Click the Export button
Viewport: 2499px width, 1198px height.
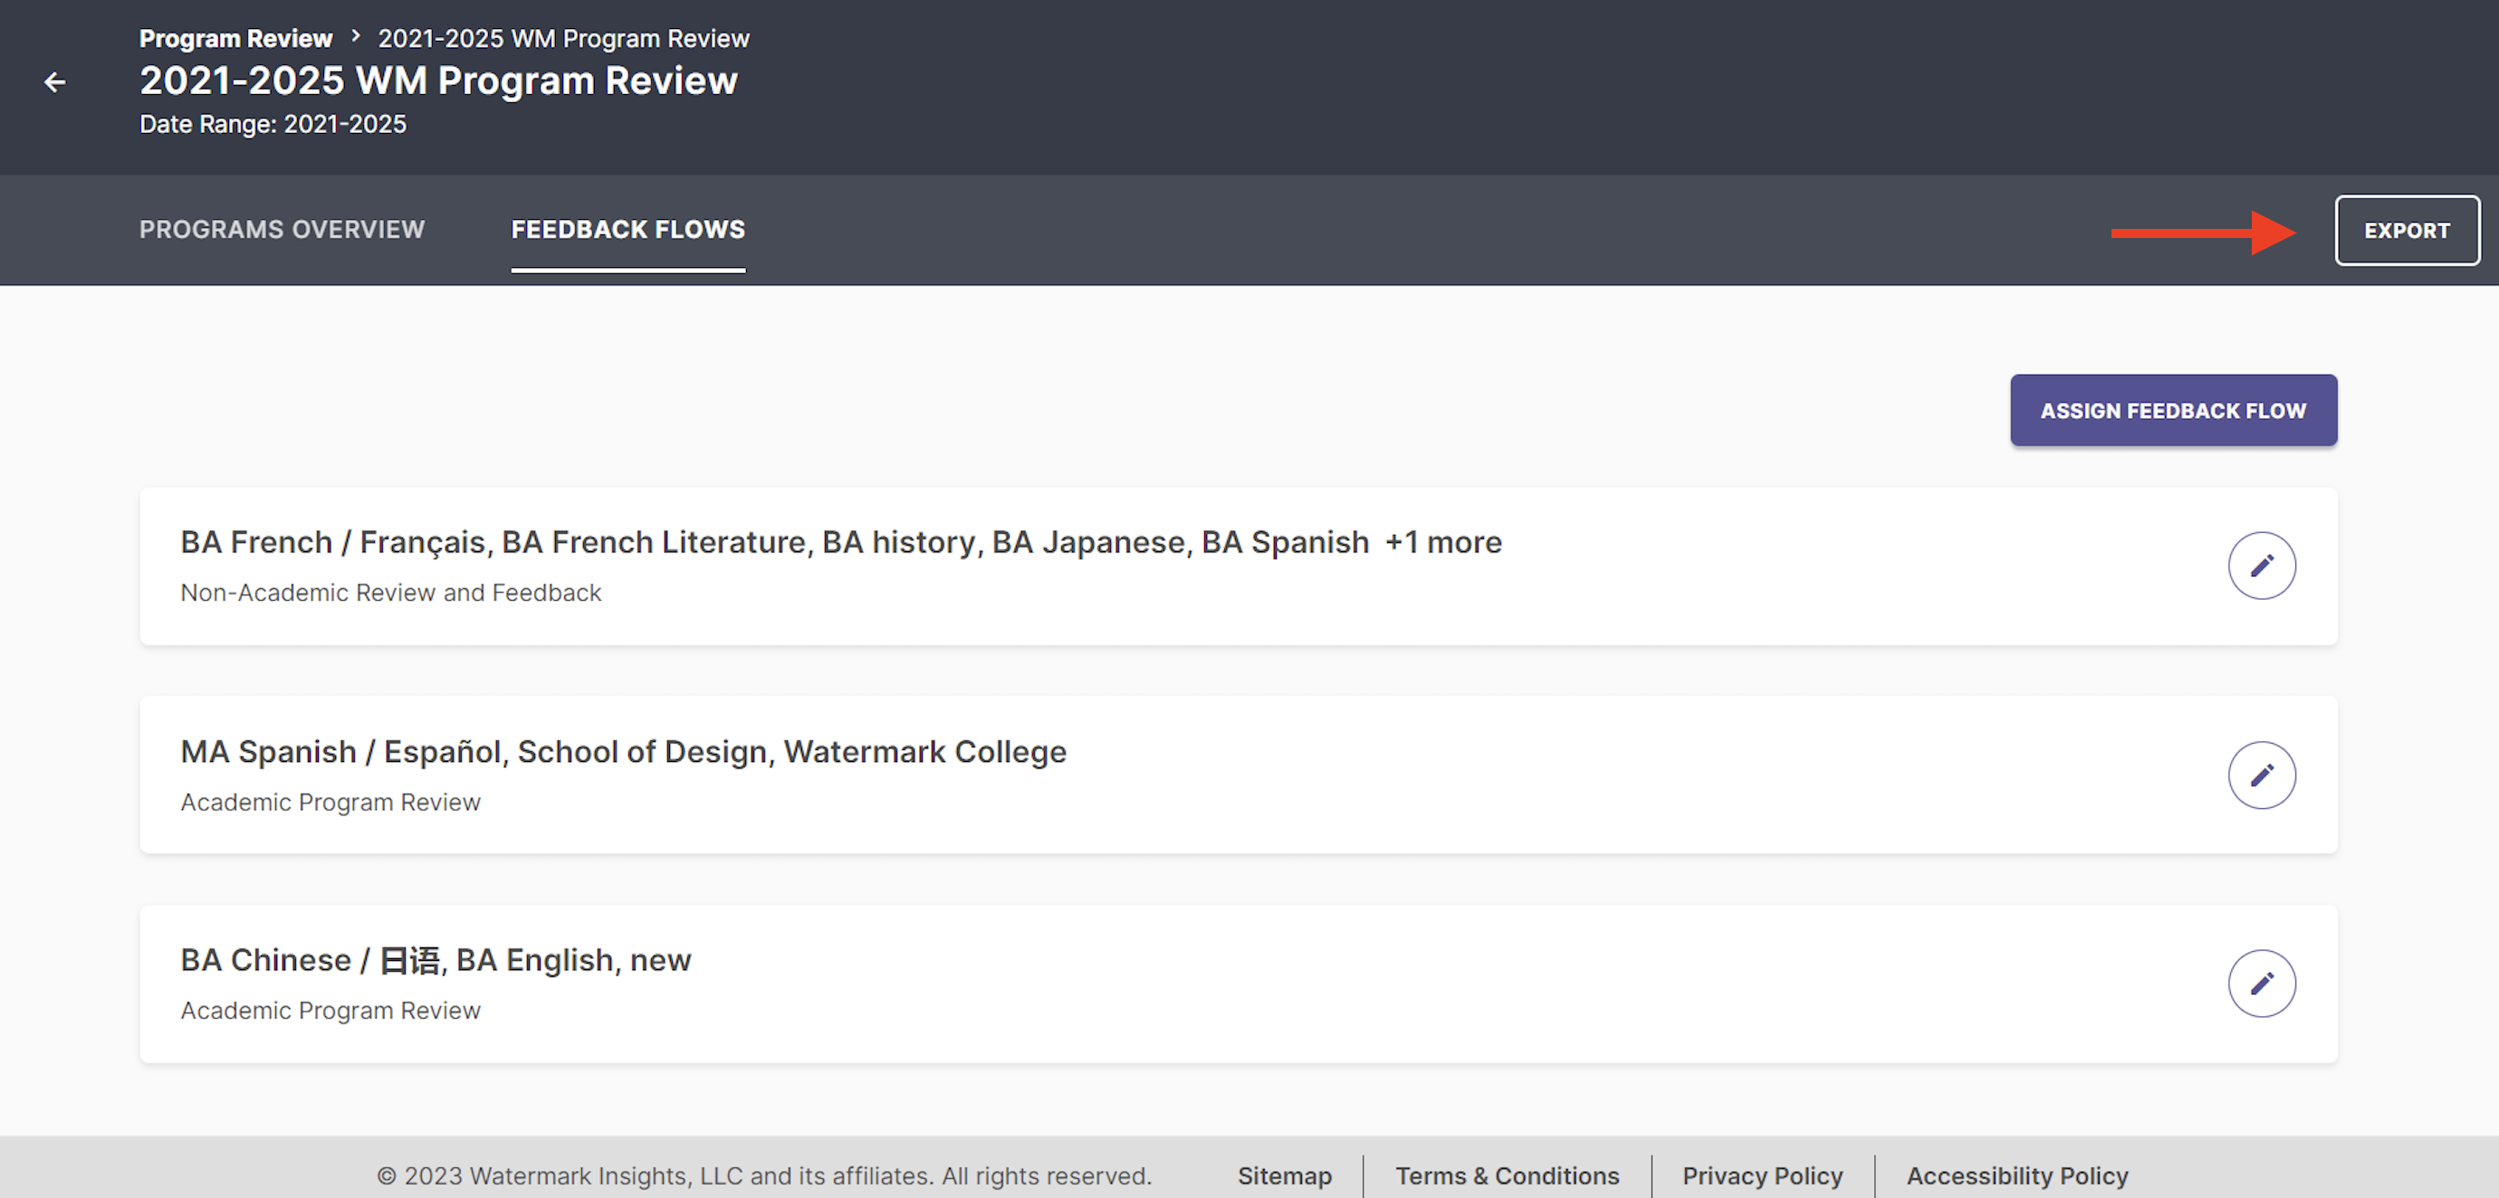click(x=2407, y=231)
